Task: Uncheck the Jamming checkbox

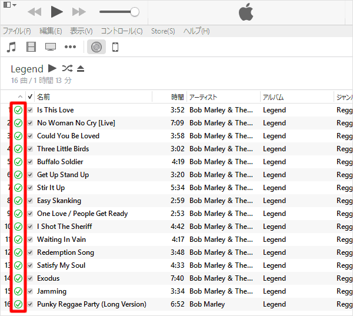Action: [x=30, y=291]
